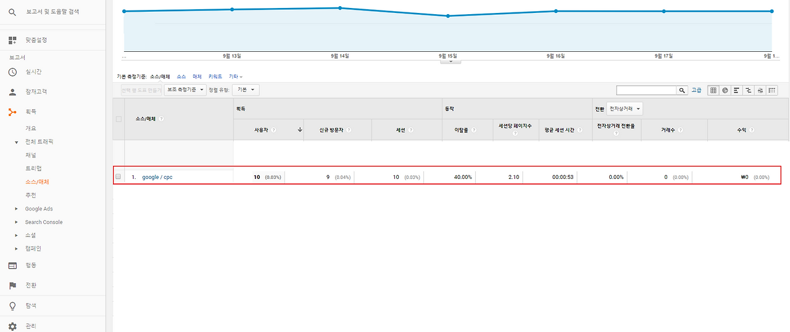The height and width of the screenshot is (332, 790).
Task: Click help icon next to 거래수
Action: tap(680, 130)
